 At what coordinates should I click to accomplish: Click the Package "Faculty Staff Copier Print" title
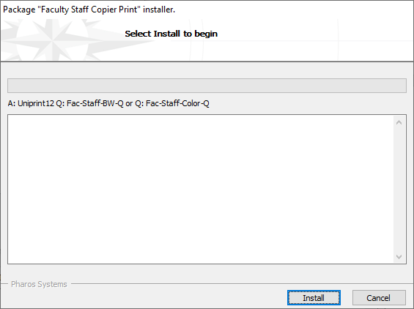89,10
